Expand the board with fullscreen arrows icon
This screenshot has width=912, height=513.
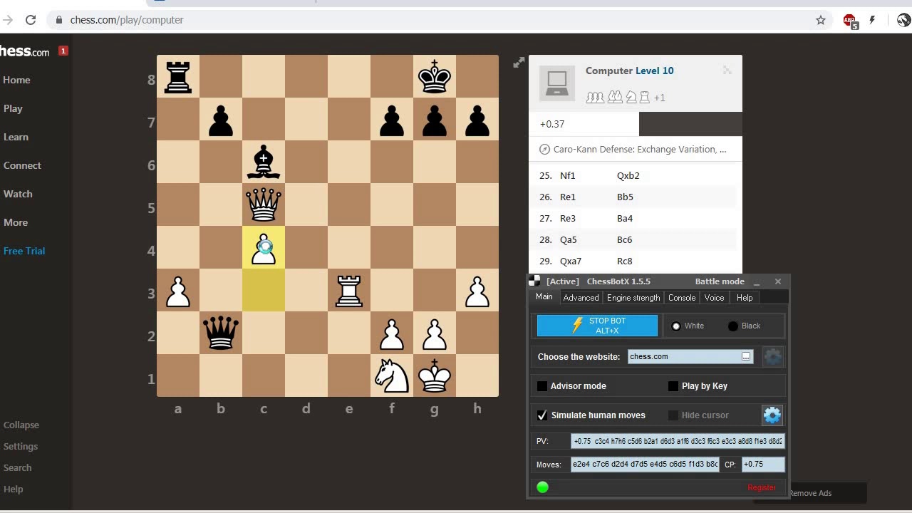coord(519,63)
